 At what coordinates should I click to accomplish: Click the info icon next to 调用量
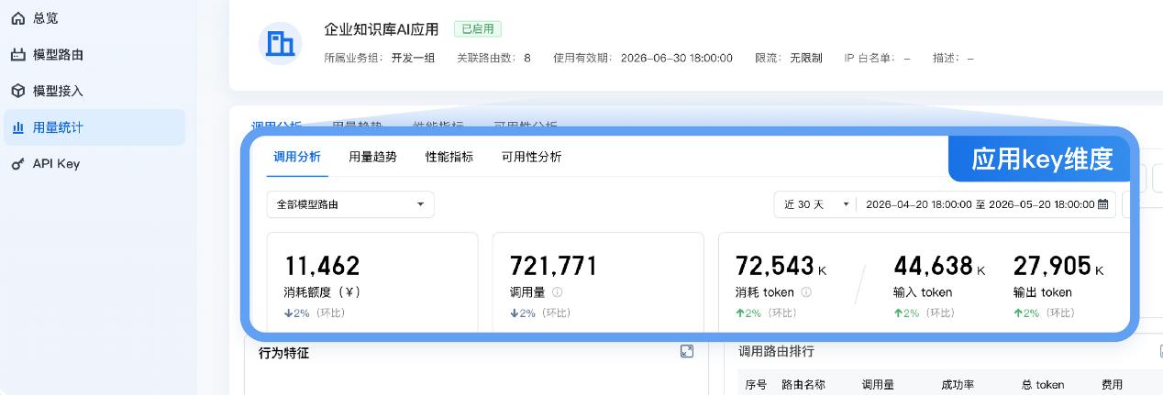pyautogui.click(x=557, y=292)
